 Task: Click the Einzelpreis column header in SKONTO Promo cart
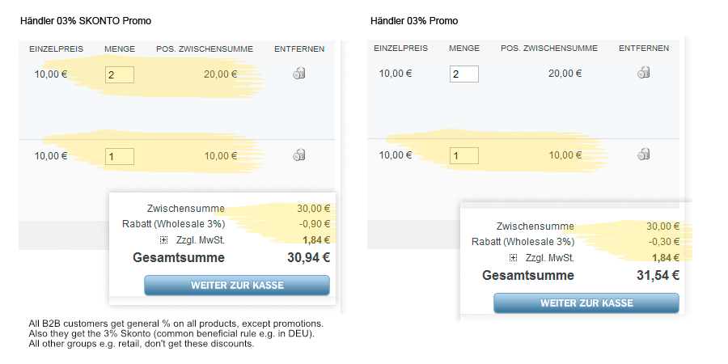[51, 49]
